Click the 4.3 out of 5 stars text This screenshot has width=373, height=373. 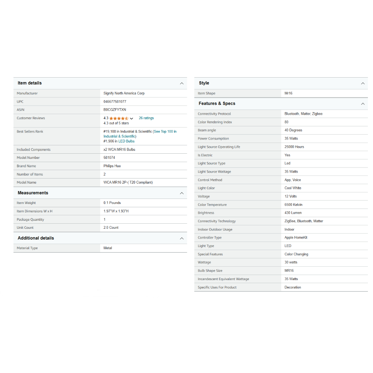(116, 123)
